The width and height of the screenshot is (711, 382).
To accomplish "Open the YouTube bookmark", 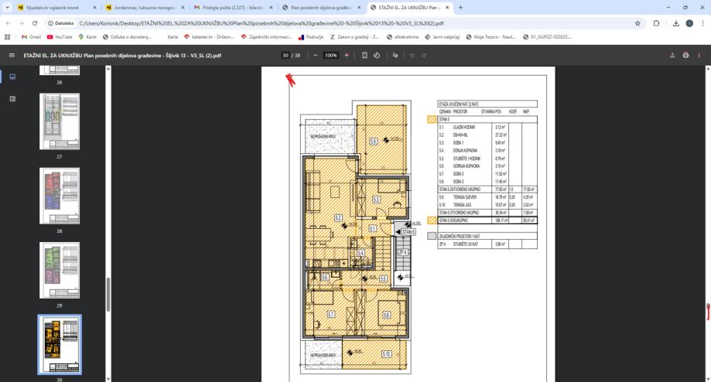I will tap(60, 36).
